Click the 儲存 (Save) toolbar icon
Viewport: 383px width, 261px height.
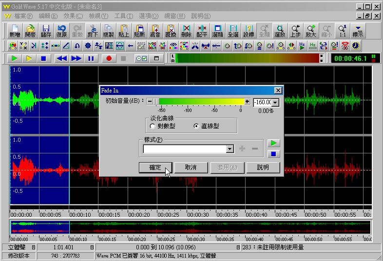point(46,31)
